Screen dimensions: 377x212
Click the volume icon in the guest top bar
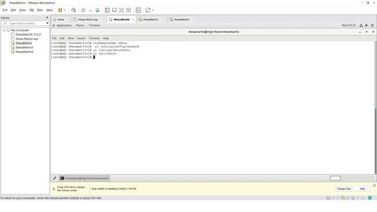[x=366, y=25]
